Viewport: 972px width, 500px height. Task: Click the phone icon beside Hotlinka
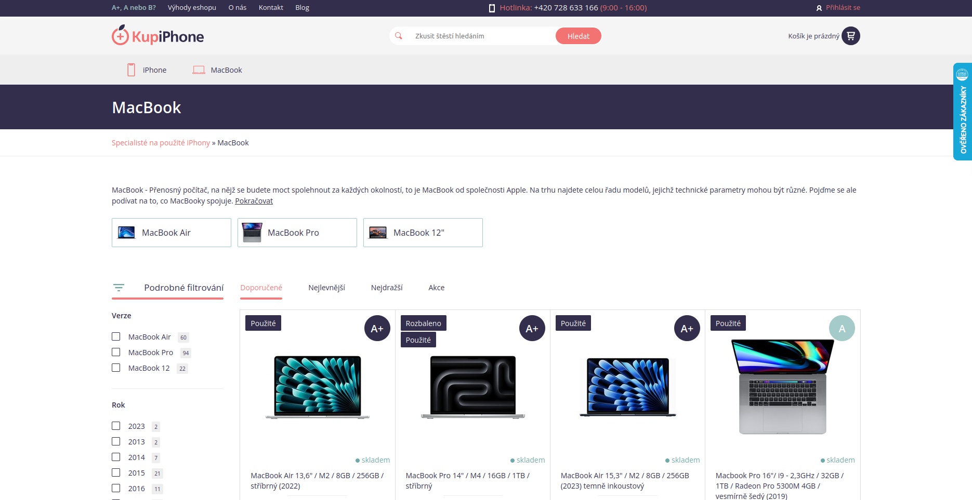[x=492, y=8]
